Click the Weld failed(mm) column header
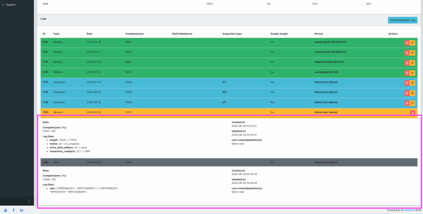423x214 pixels. click(182, 34)
